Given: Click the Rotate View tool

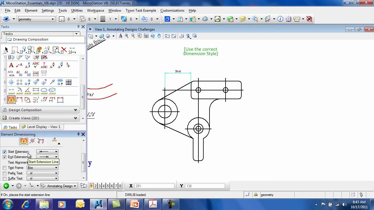Looking at the screenshot, I should (x=152, y=36).
